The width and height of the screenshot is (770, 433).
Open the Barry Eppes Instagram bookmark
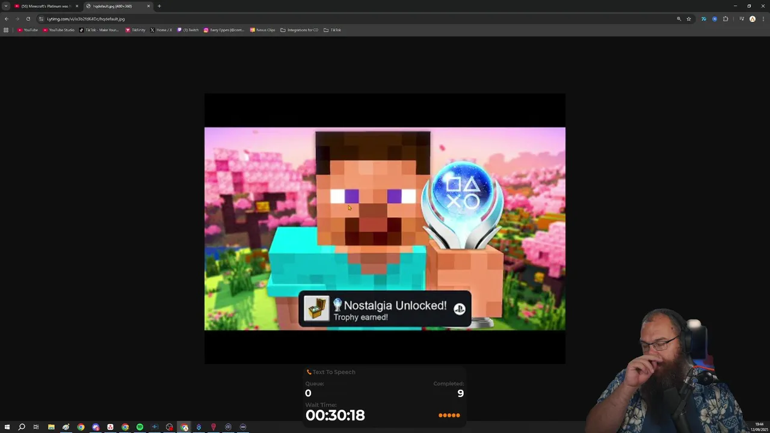pos(224,30)
